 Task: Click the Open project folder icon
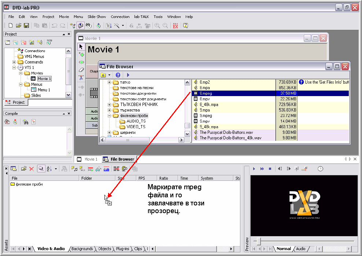(19, 25)
